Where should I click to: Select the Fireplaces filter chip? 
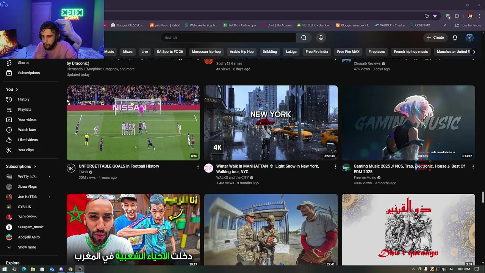[377, 52]
